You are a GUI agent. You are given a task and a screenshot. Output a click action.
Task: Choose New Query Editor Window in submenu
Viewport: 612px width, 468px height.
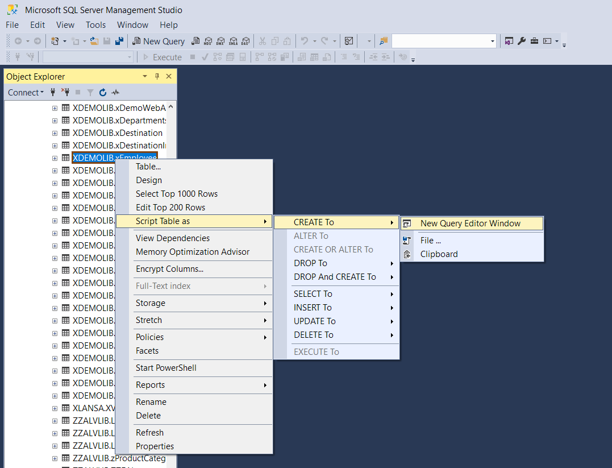click(x=470, y=223)
